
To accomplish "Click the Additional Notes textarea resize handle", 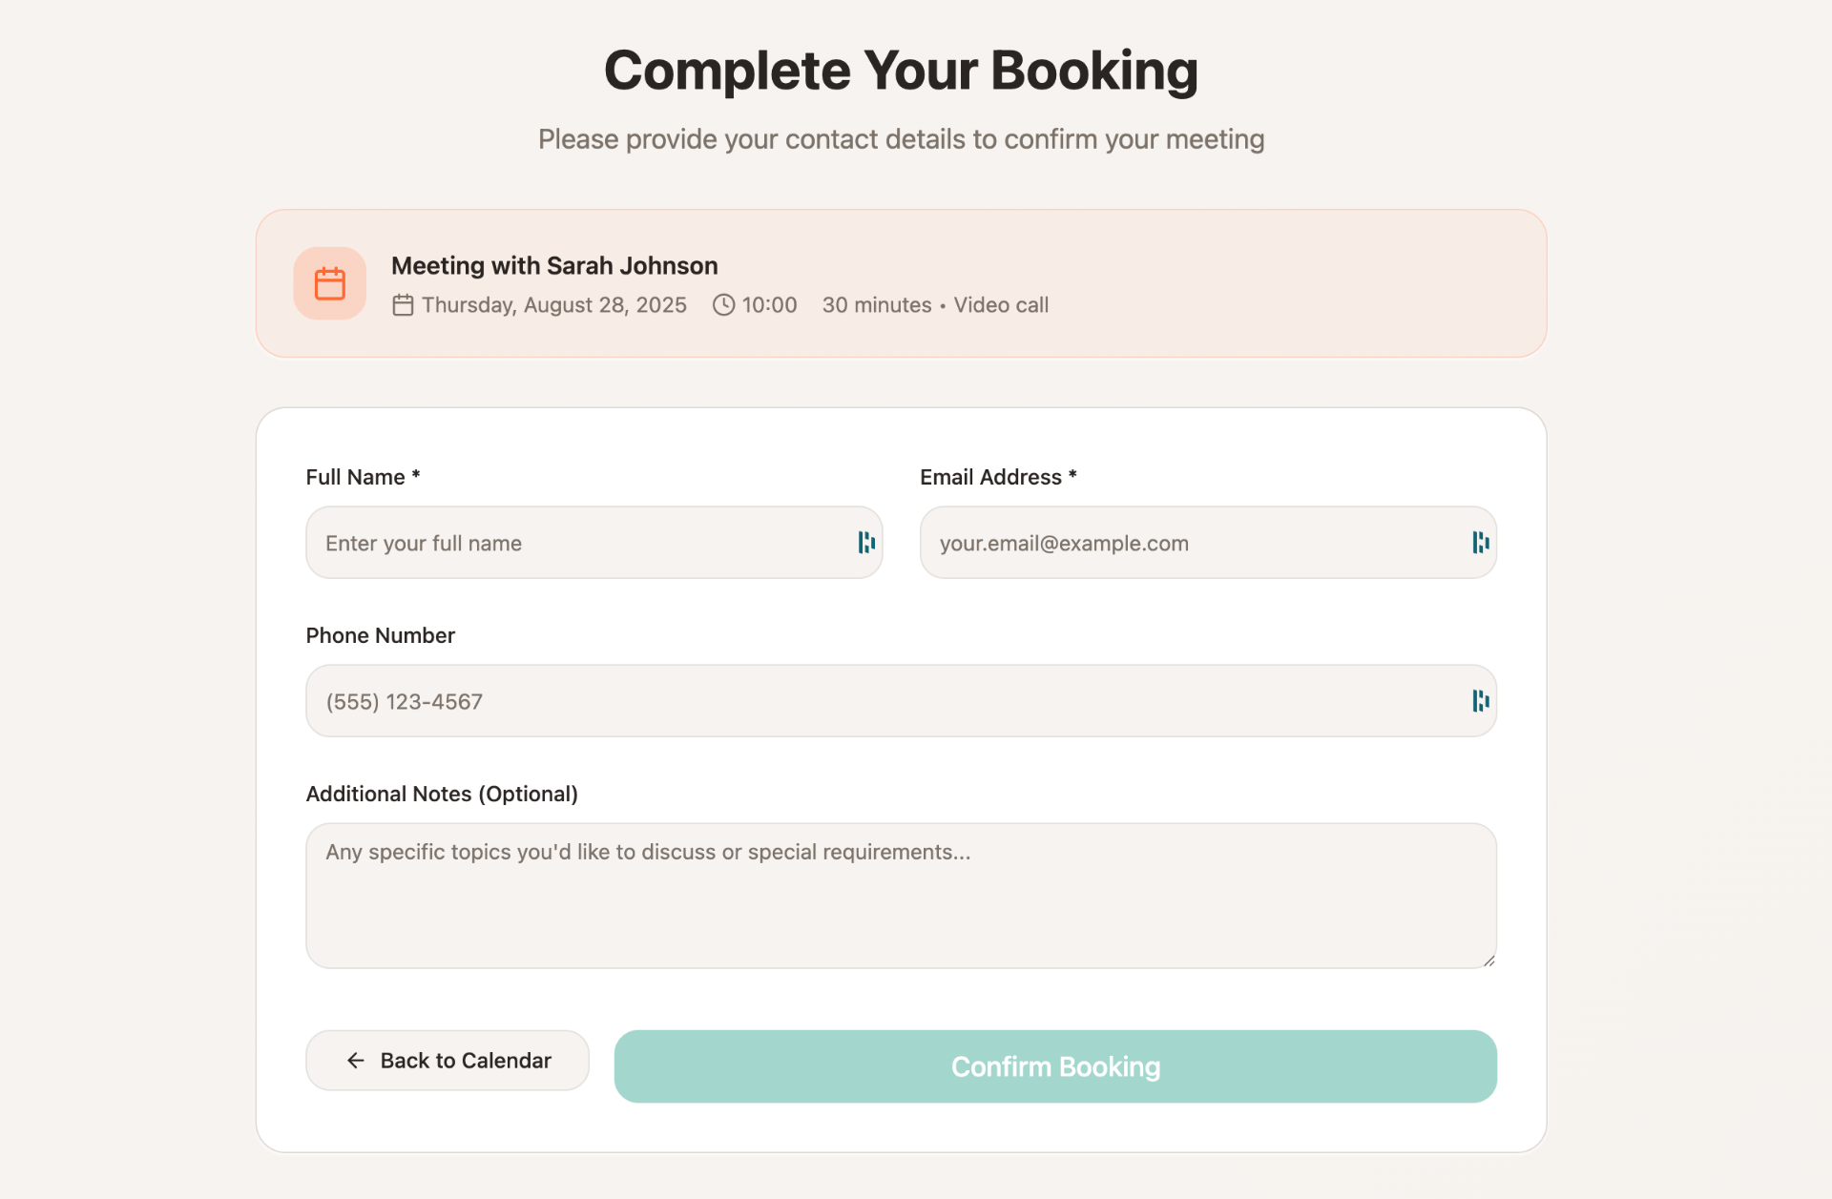I will click(x=1488, y=961).
